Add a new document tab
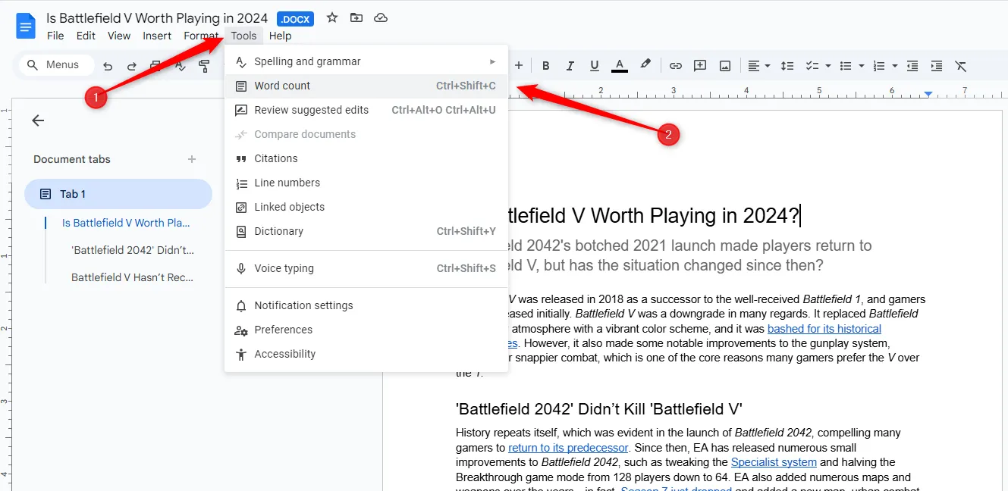The width and height of the screenshot is (1008, 491). click(x=192, y=159)
